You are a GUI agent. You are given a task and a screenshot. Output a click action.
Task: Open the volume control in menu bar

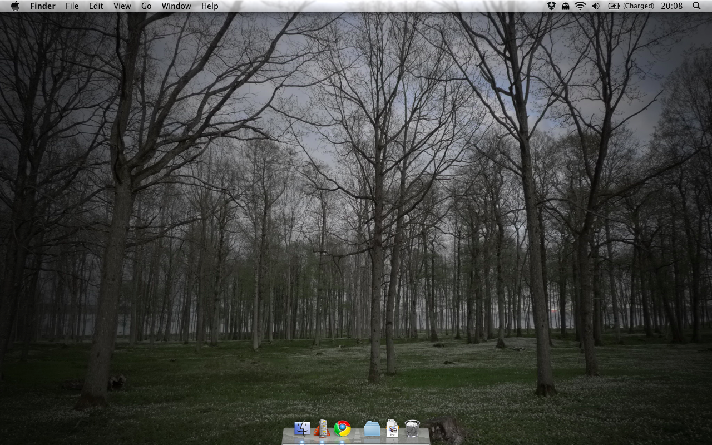coord(596,6)
